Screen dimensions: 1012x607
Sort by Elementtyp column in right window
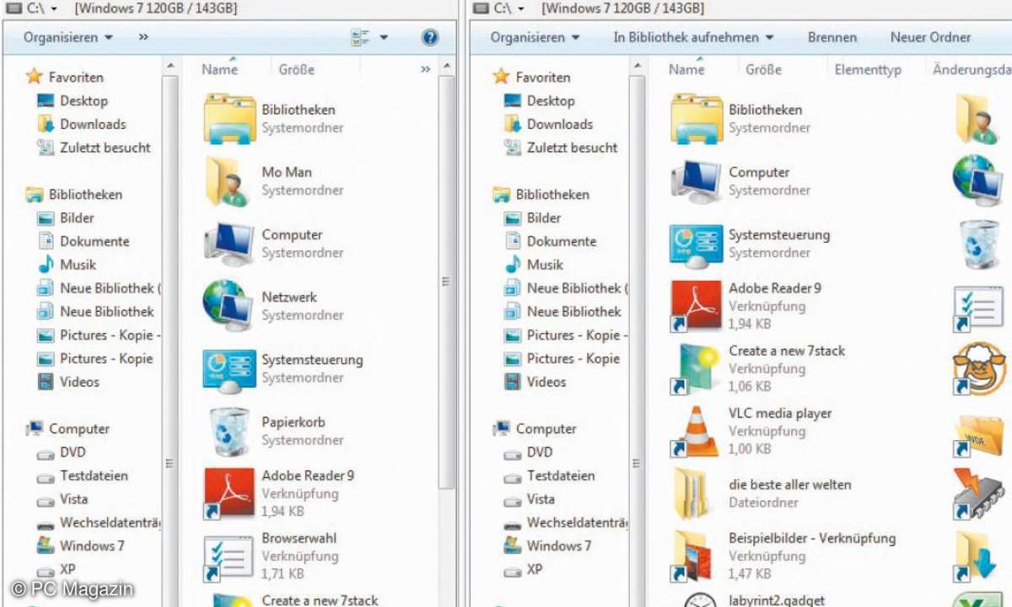point(868,70)
